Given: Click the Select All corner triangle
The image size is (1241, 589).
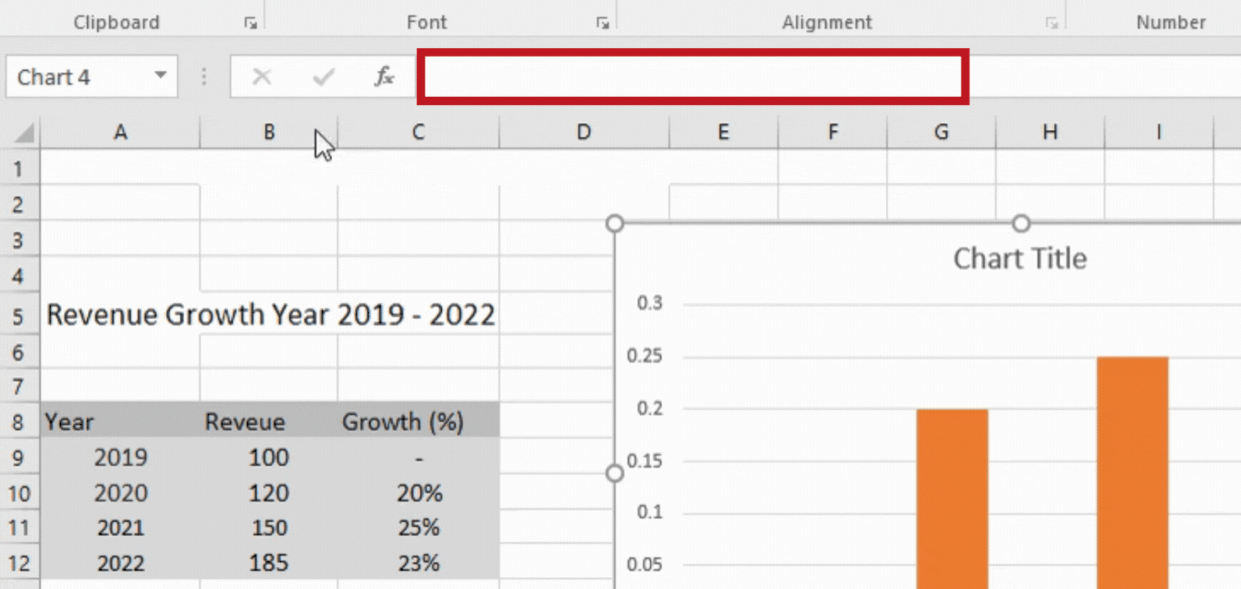Looking at the screenshot, I should [x=24, y=133].
